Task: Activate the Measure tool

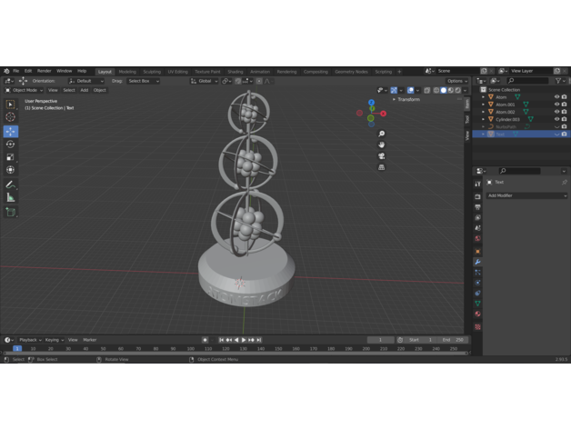Action: click(x=11, y=197)
